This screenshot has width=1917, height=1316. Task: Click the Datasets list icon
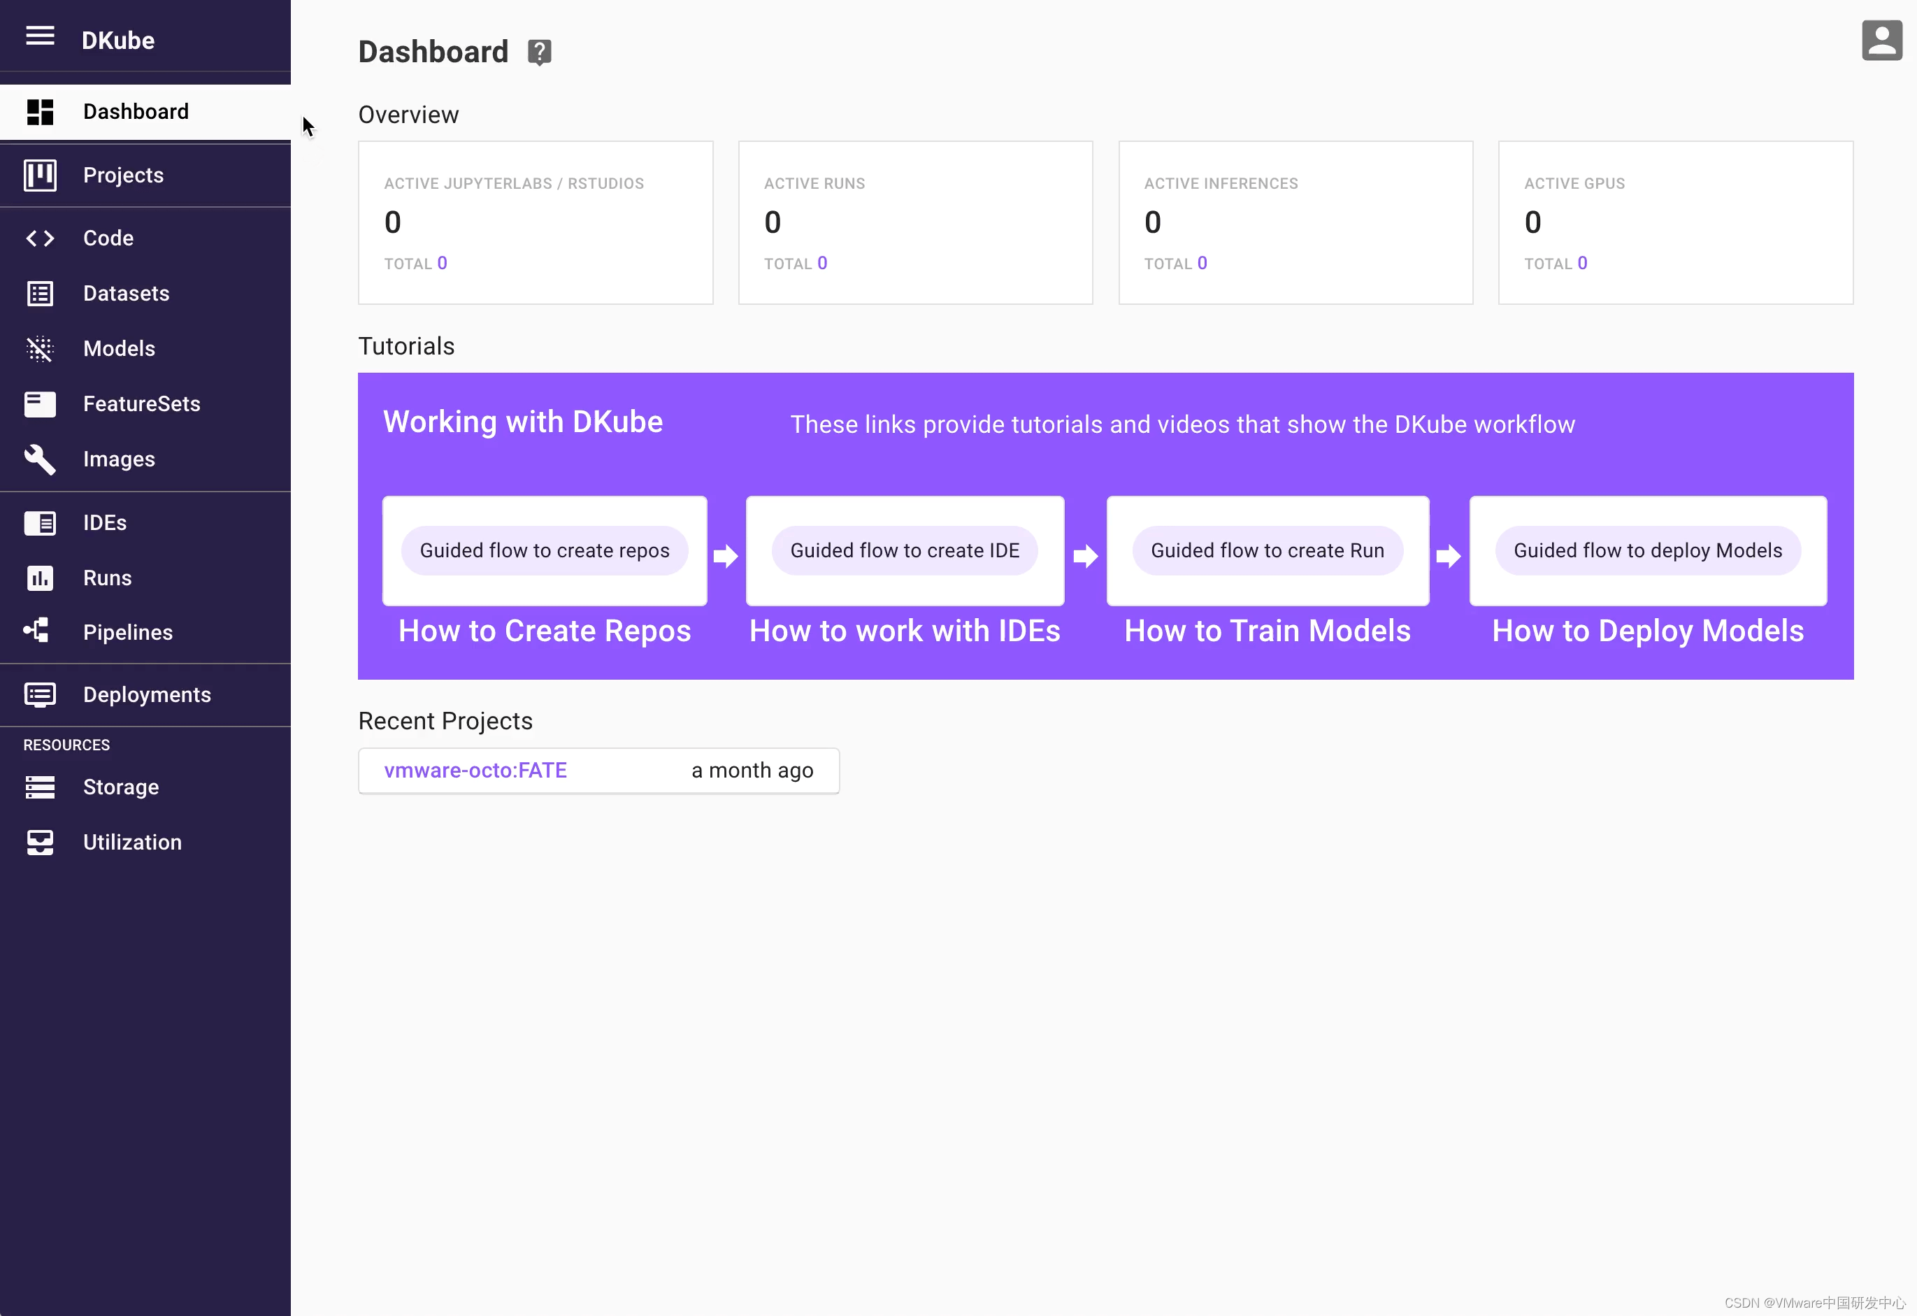pos(40,294)
